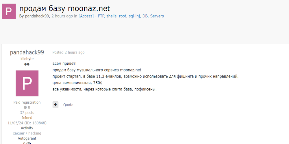Click the Autogarant counter icon
The width and height of the screenshot is (289, 144).
(28, 143)
